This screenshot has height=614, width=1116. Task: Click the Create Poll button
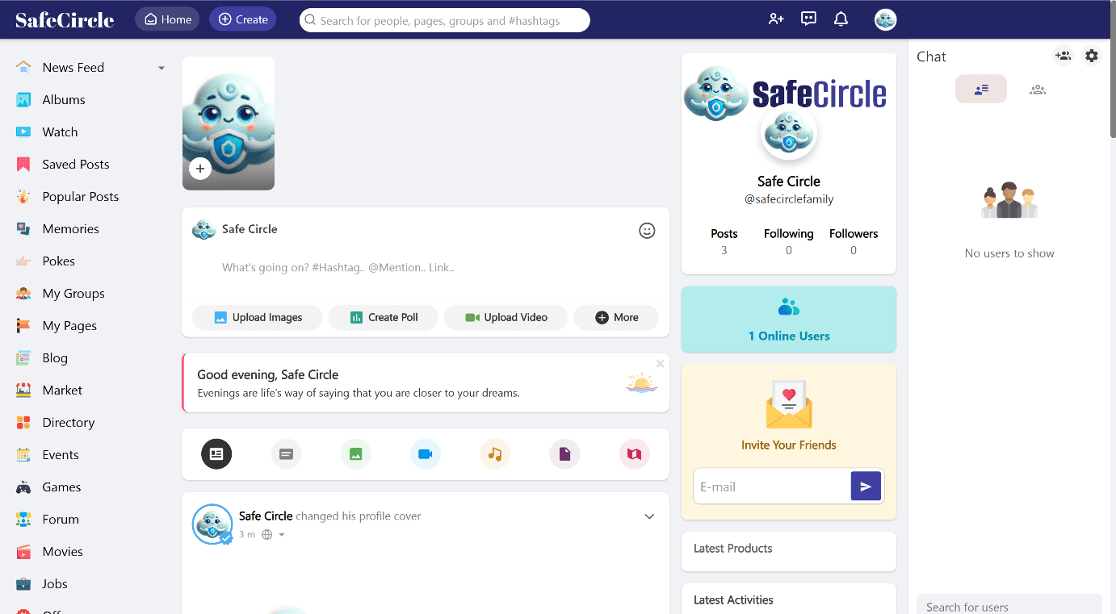click(x=384, y=318)
